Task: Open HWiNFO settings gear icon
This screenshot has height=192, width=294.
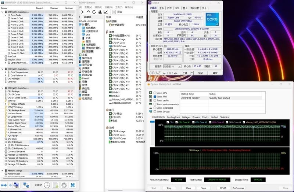Action: pyautogui.click(x=64, y=185)
